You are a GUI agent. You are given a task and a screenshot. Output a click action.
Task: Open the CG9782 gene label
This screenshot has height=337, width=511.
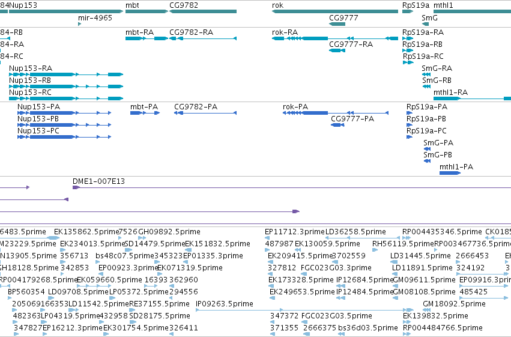184,5
